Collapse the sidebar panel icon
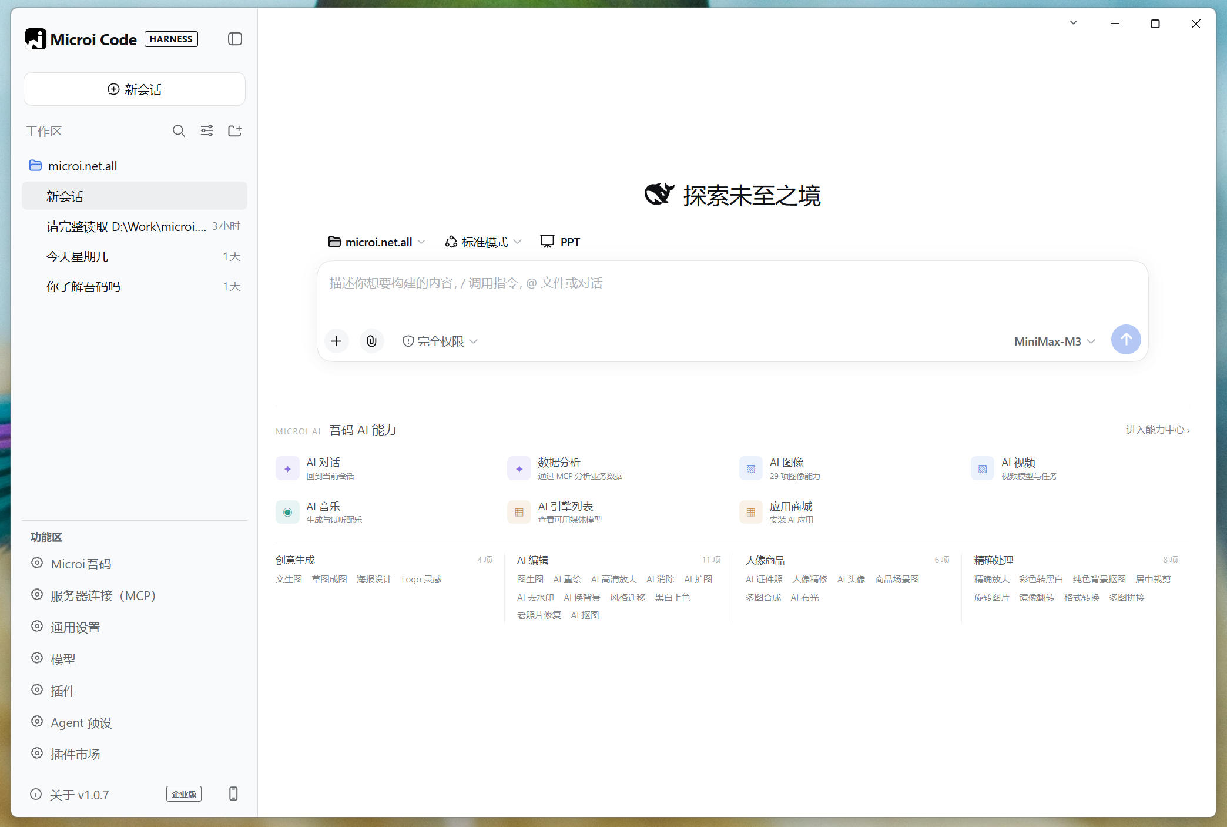 [235, 39]
